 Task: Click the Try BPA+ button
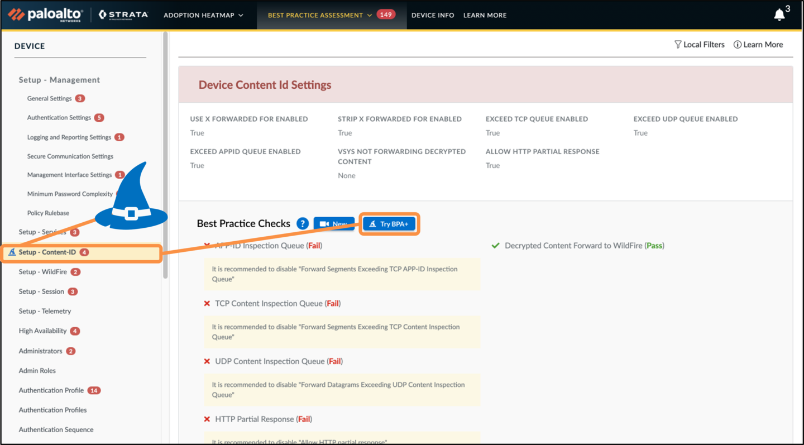click(389, 224)
